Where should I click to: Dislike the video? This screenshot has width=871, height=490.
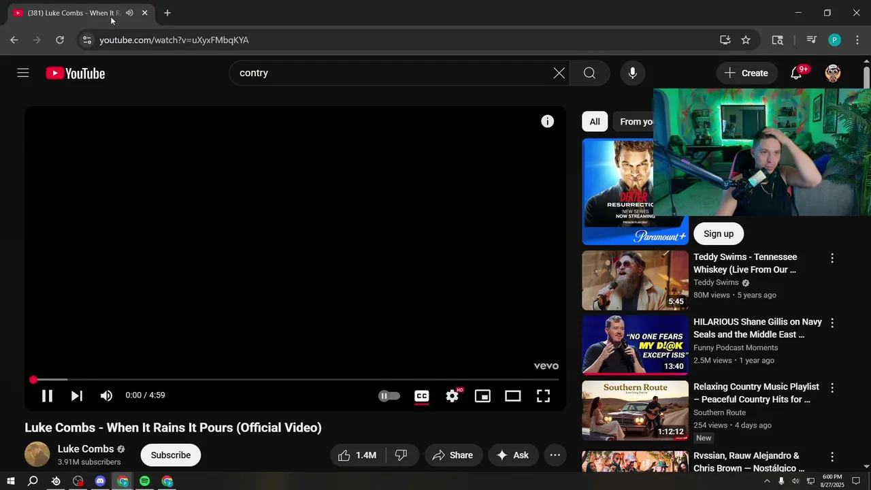click(x=401, y=455)
